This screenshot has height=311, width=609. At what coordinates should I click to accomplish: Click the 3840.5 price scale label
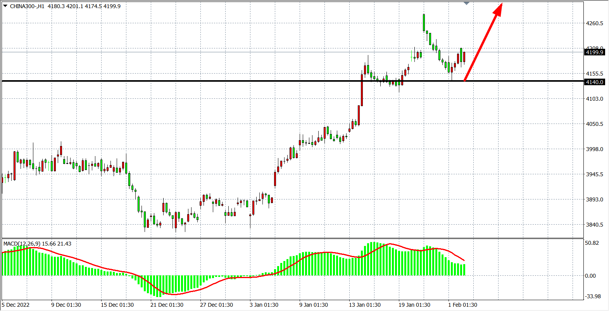point(594,225)
